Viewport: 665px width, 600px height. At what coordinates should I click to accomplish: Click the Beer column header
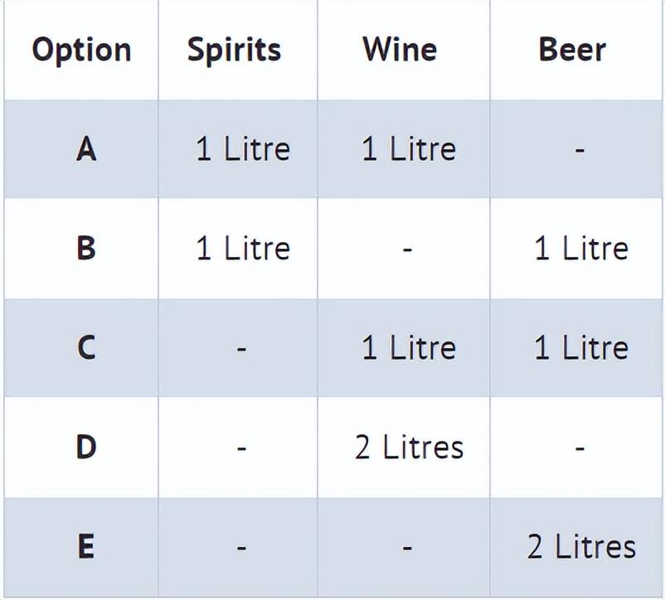572,50
